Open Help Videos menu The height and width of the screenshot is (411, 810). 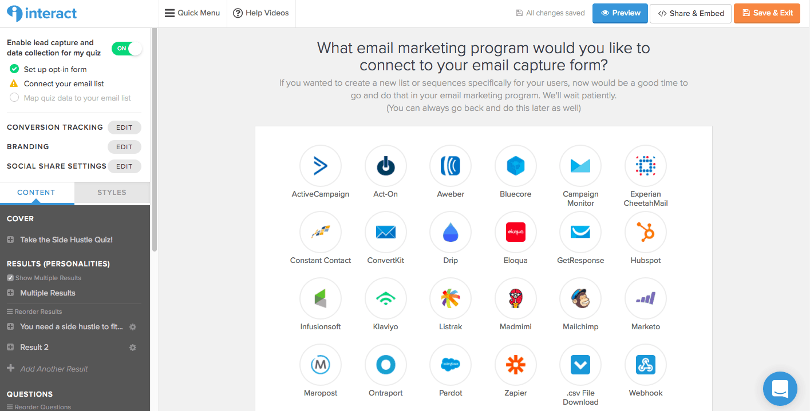pyautogui.click(x=260, y=13)
